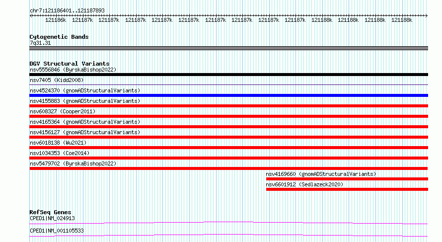Click the red bar under nsv5479702

coord(228,168)
